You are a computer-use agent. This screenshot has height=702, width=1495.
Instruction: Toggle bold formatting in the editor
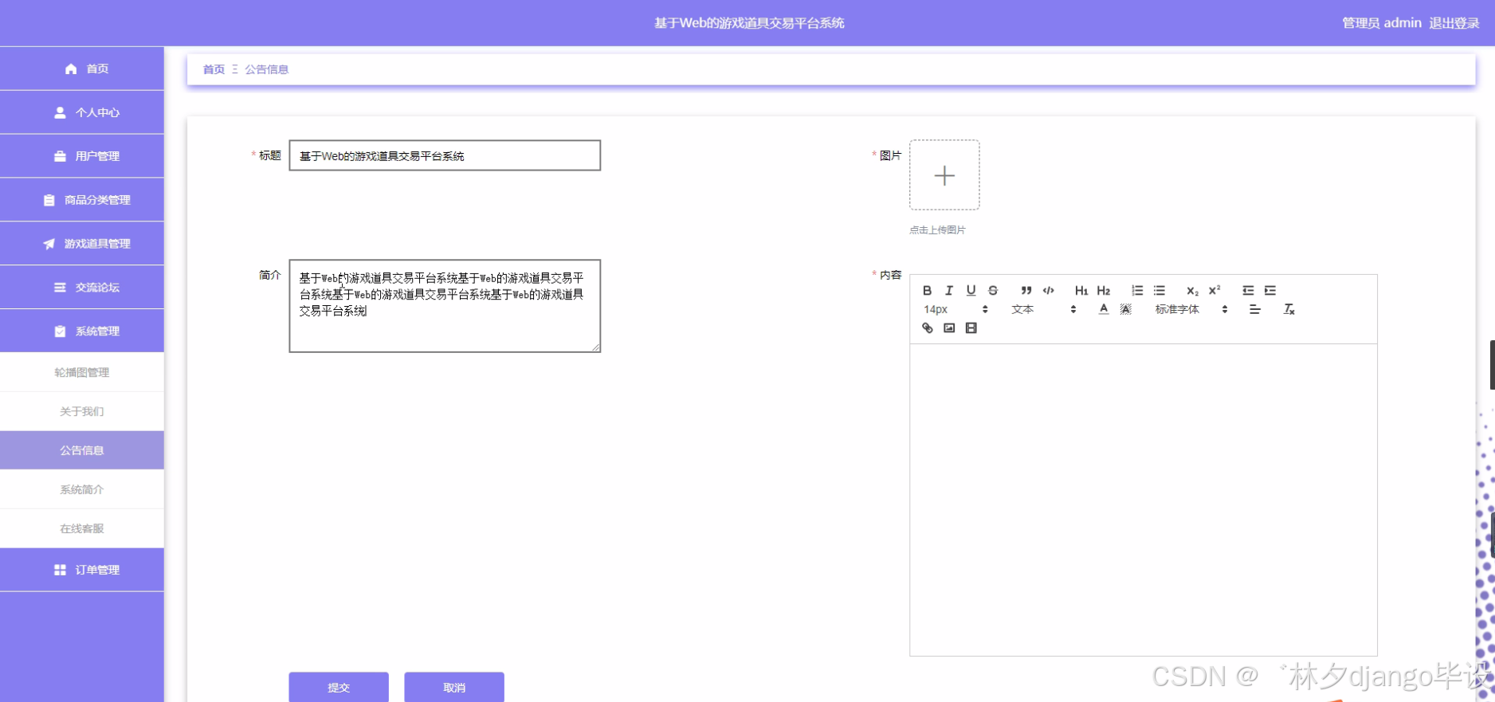pyautogui.click(x=927, y=291)
